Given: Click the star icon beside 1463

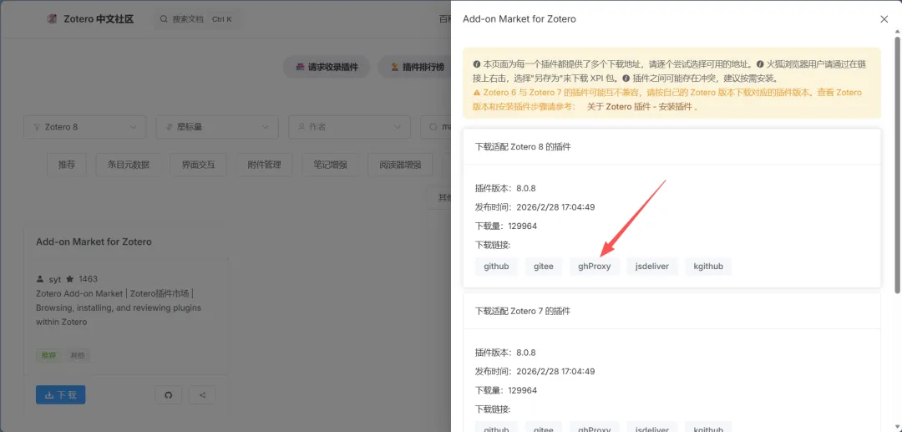Looking at the screenshot, I should pos(69,279).
